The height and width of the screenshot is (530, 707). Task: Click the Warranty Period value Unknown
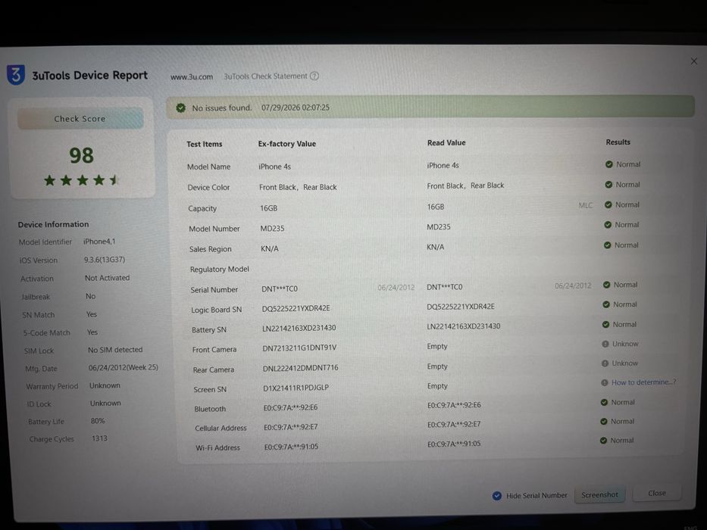coord(105,385)
